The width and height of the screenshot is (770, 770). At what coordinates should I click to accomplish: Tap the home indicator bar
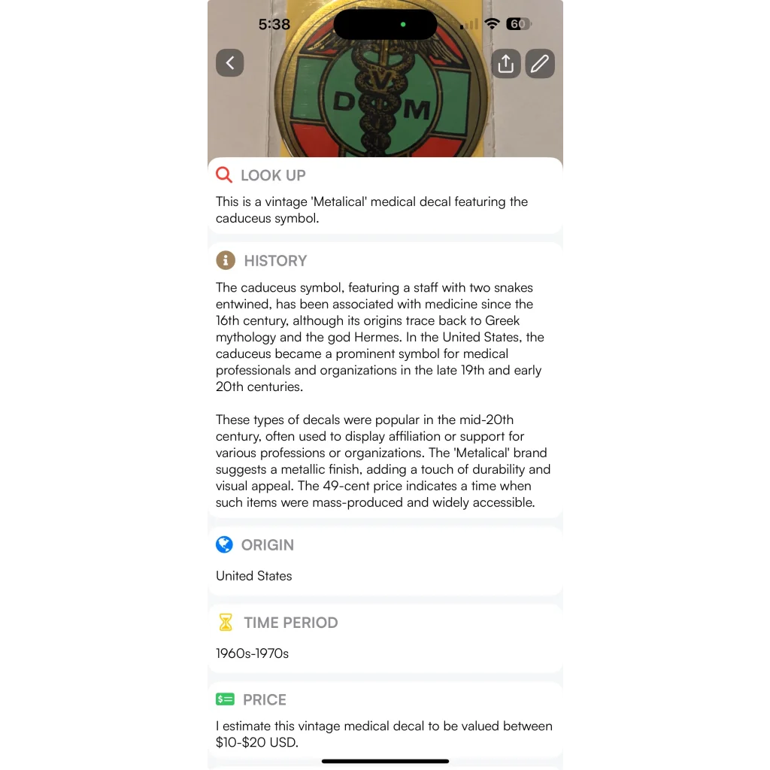click(385, 761)
